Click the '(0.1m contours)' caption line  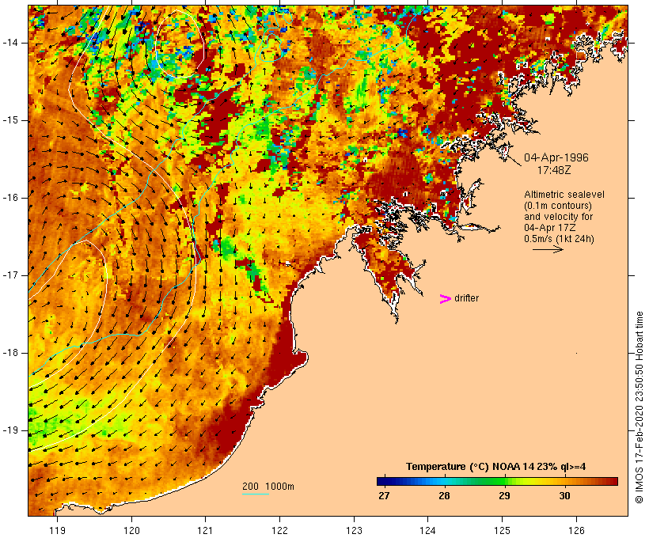click(558, 206)
